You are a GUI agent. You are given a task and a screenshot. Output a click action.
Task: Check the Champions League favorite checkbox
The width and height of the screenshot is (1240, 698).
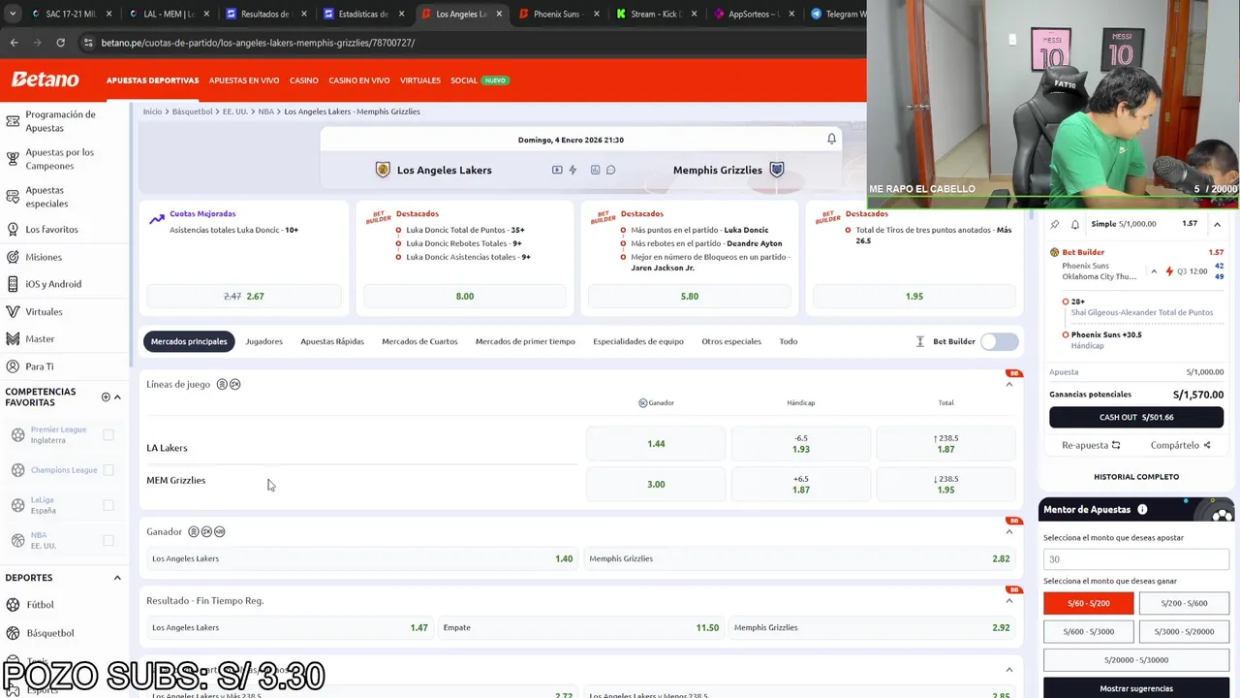coord(108,470)
